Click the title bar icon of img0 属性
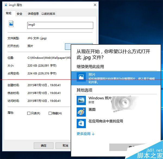The image size is (163, 159). pyautogui.click(x=6, y=5)
